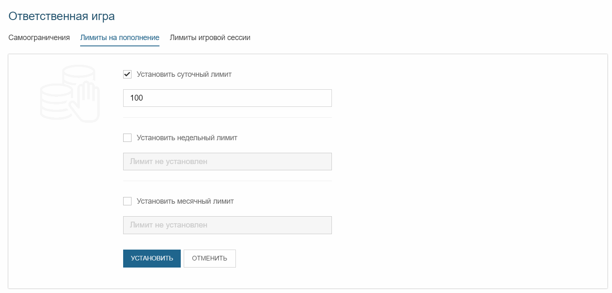
Task: Click the divider line below the weekly limit field
Action: tap(227, 181)
